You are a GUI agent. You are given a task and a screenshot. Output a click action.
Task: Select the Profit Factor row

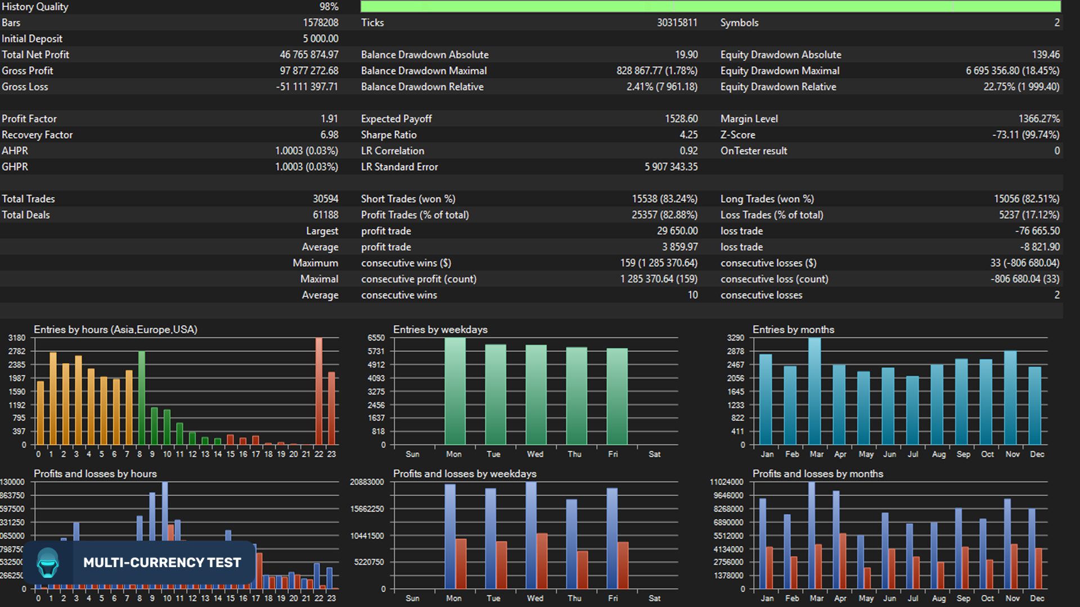(169, 119)
